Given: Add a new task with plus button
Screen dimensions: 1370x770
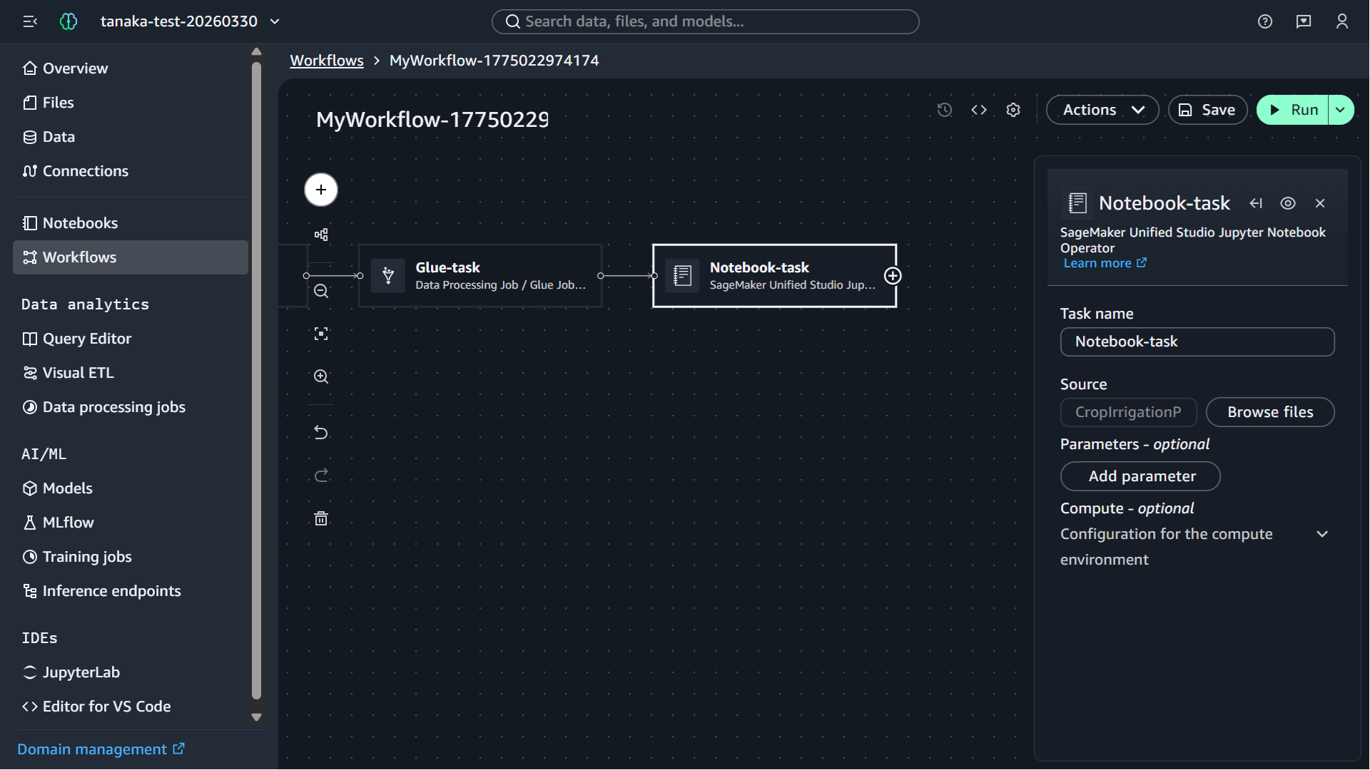Looking at the screenshot, I should coord(321,190).
